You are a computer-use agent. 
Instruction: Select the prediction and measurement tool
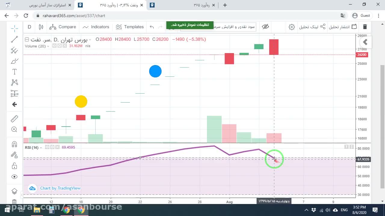(14, 93)
